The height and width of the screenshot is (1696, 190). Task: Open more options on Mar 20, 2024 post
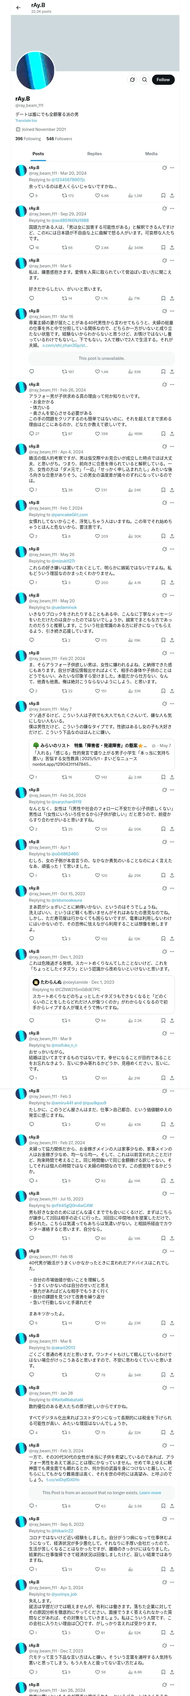[172, 168]
